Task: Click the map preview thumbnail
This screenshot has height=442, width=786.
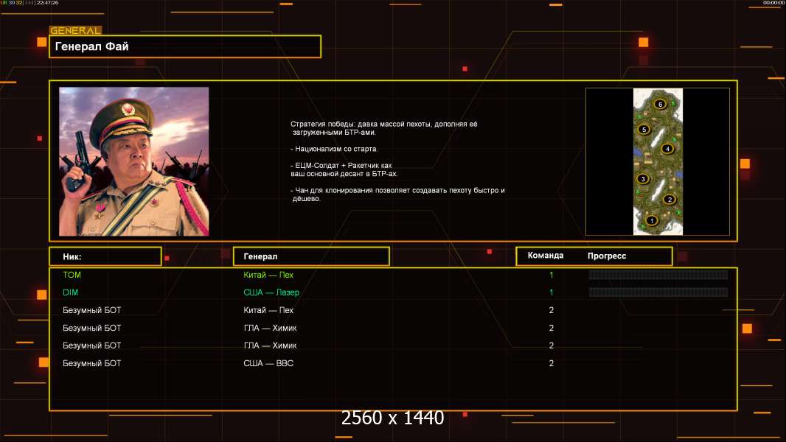Action: (658, 161)
